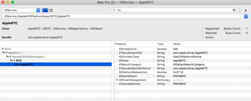Switch to list view mode icon
This screenshot has width=251, height=101.
[45, 10]
